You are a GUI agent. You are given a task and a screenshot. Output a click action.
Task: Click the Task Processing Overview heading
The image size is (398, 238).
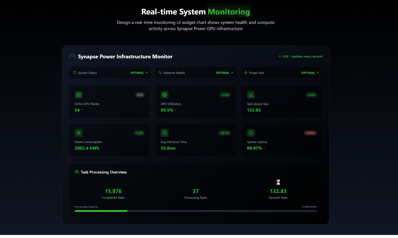(x=104, y=172)
